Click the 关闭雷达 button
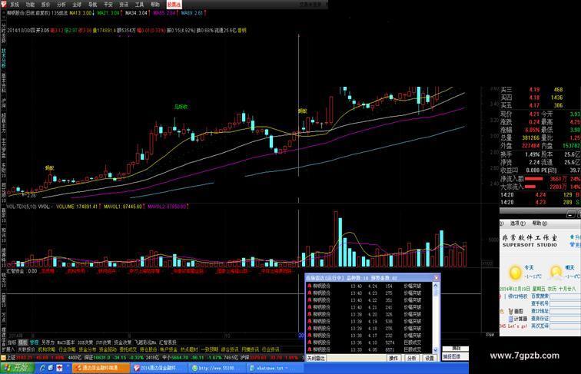Image resolution: width=581 pixels, height=374 pixels. [x=316, y=358]
